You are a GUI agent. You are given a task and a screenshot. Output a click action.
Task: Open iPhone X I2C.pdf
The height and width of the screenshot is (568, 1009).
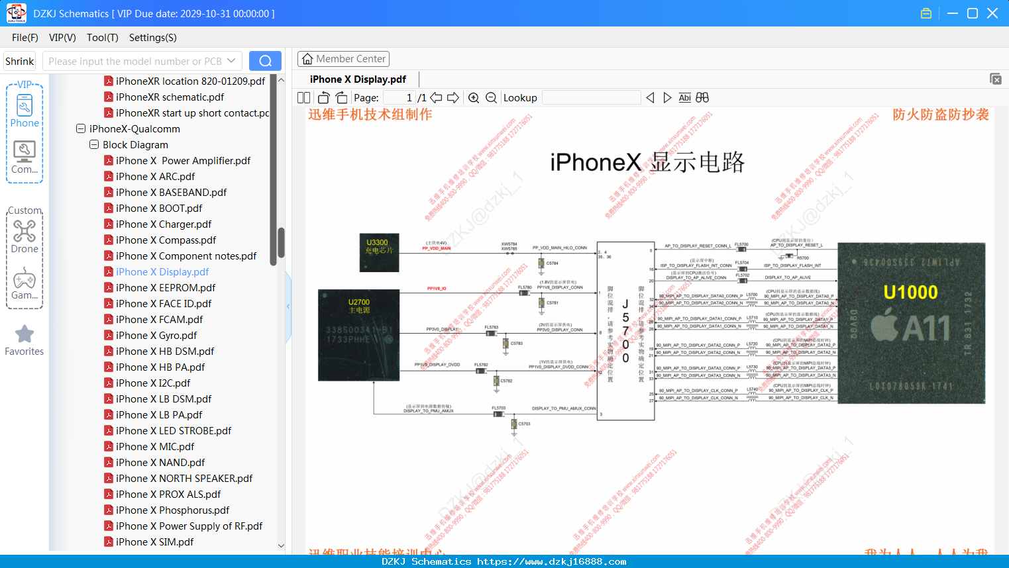coord(153,383)
